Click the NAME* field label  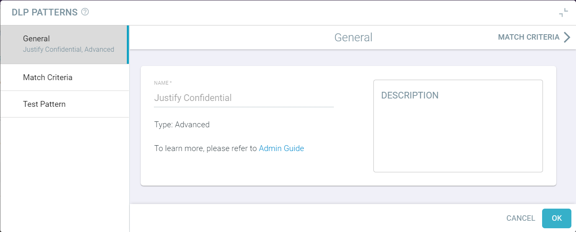pyautogui.click(x=163, y=83)
